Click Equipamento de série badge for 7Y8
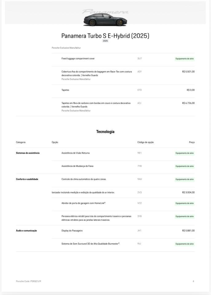Screen dimensions: 211x295 pyautogui.click(x=185, y=166)
